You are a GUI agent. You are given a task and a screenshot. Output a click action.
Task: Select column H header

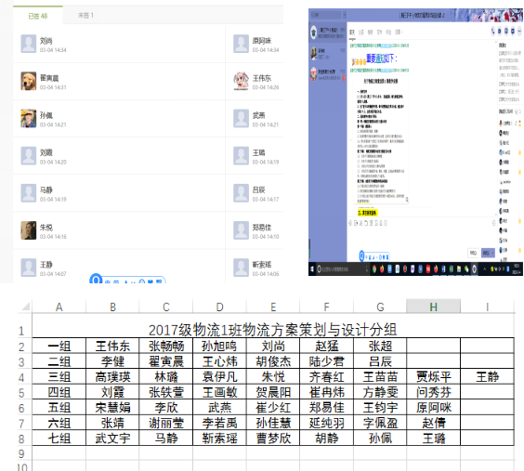click(434, 307)
